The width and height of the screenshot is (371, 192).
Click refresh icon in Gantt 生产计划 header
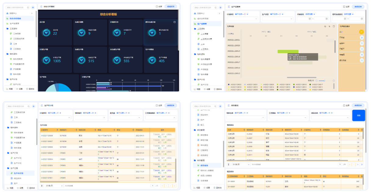tap(325, 26)
